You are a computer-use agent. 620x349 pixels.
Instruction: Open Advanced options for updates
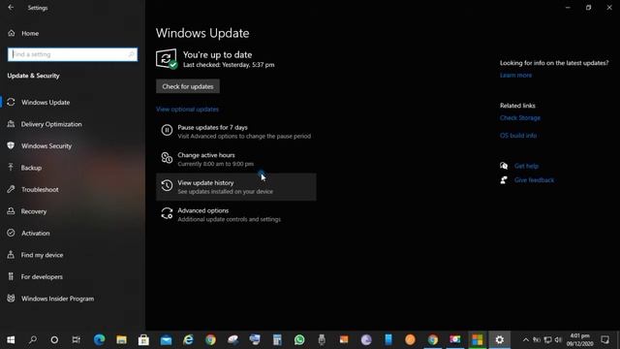click(236, 214)
